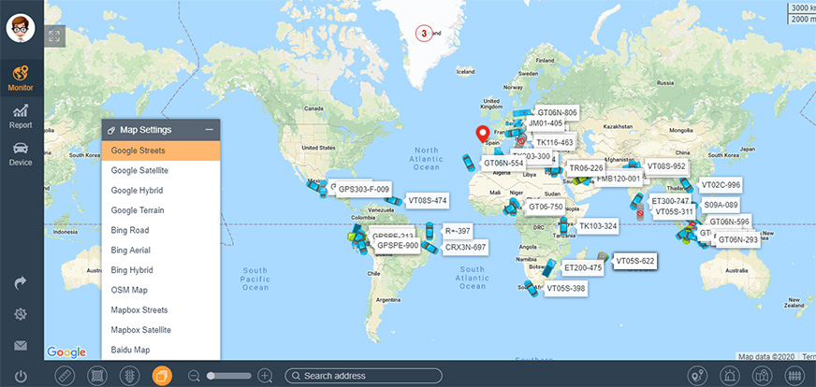This screenshot has width=816, height=387.
Task: Click device label JM01-405
Action: (545, 123)
